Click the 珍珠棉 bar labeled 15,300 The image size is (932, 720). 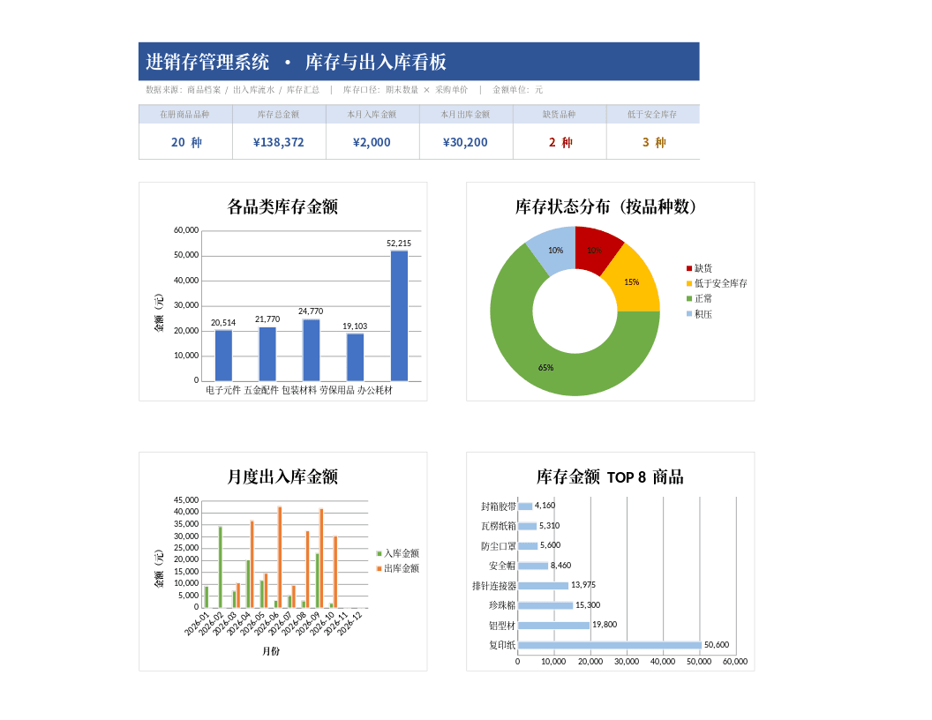tap(545, 605)
